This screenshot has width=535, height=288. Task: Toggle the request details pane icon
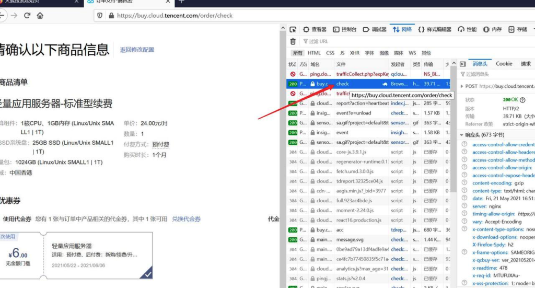point(462,64)
